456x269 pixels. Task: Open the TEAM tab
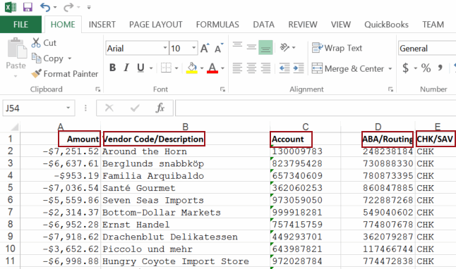click(433, 25)
